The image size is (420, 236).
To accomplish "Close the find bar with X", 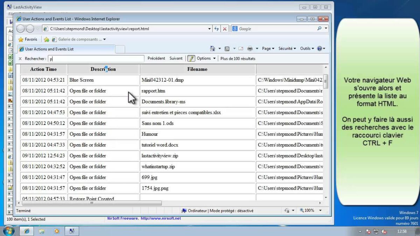I will pyautogui.click(x=20, y=59).
